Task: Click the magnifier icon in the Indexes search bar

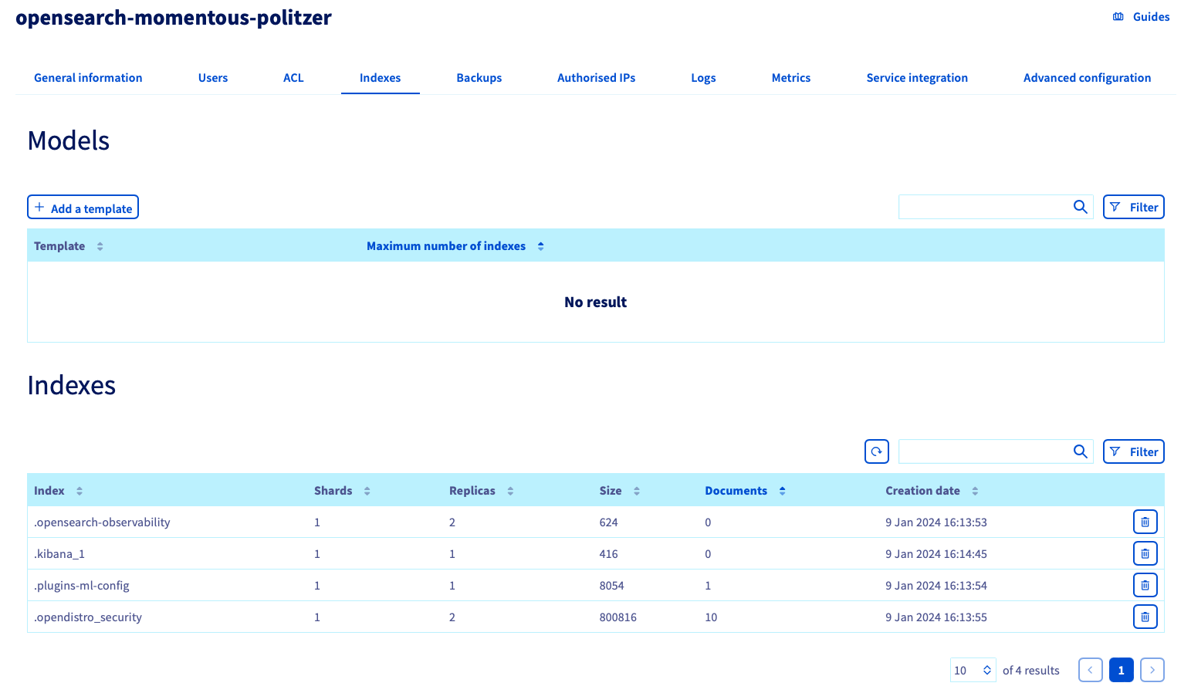Action: (1080, 451)
